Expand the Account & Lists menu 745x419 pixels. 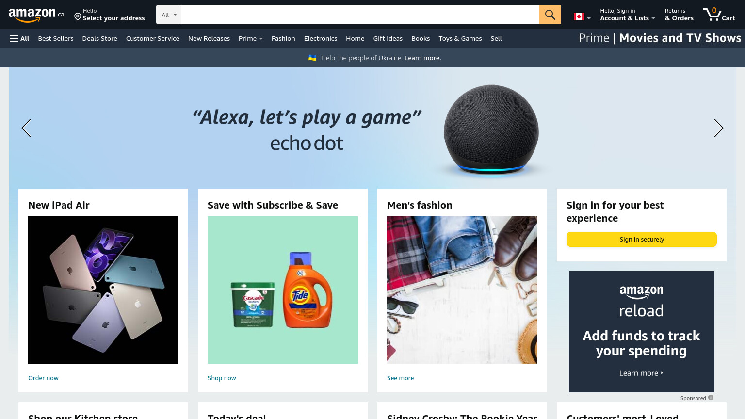point(627,15)
